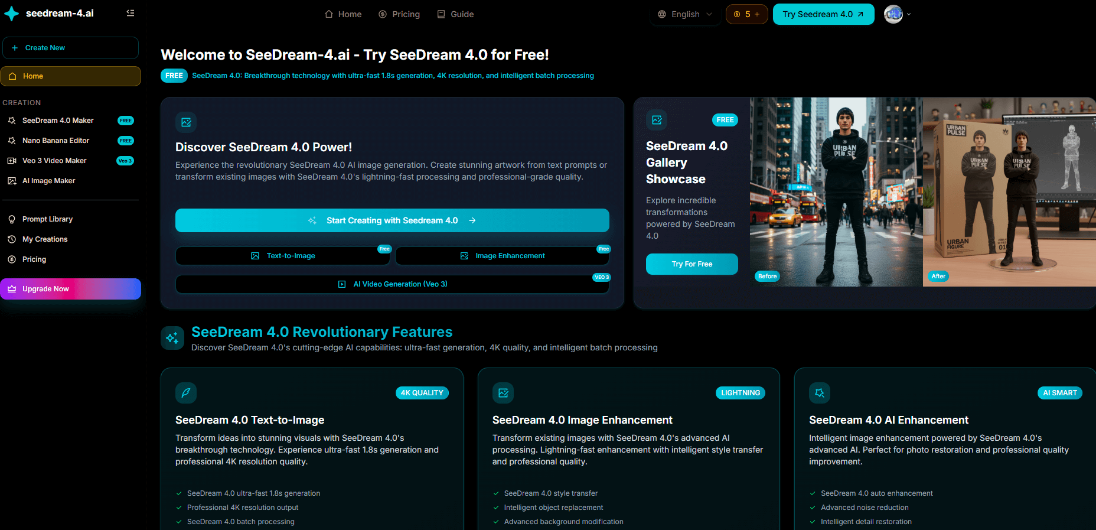Open SeeDream 4.0 Maker from sidebar
The image size is (1096, 530).
pyautogui.click(x=58, y=121)
